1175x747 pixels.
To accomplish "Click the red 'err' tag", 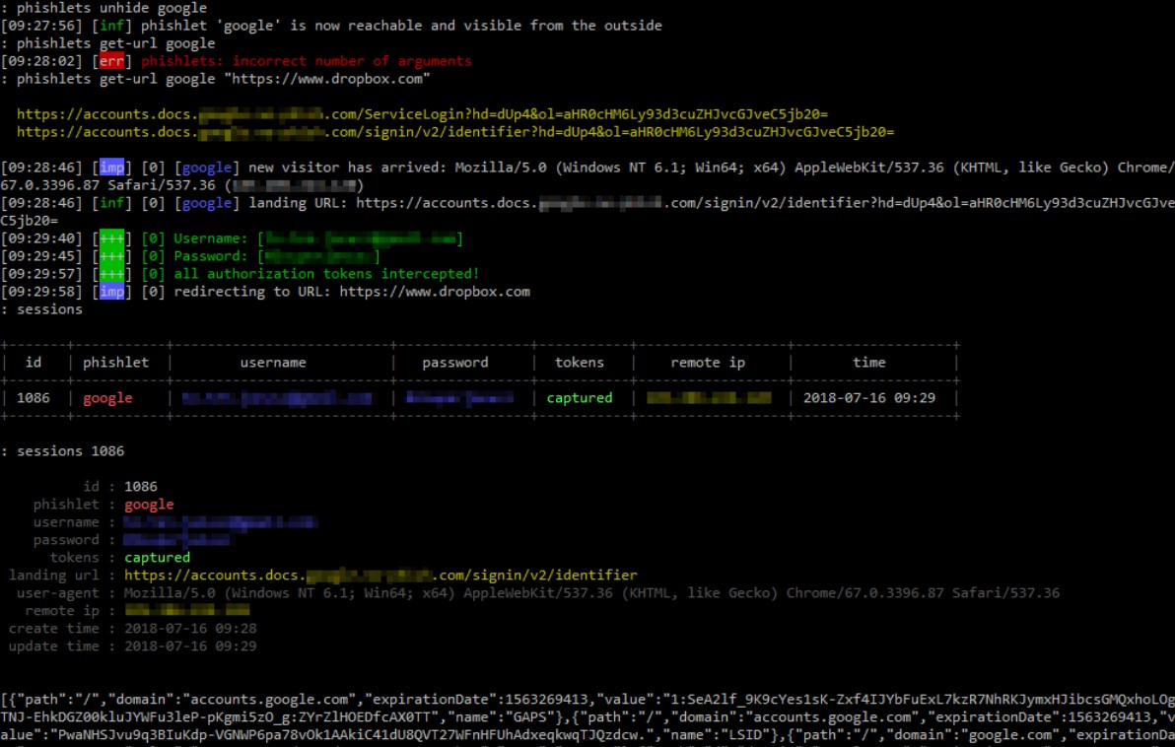I will (x=111, y=61).
